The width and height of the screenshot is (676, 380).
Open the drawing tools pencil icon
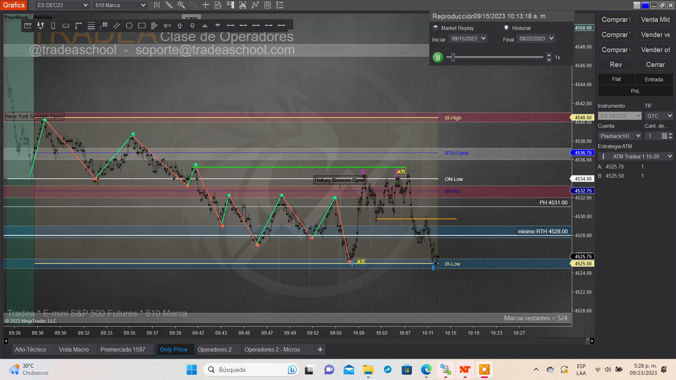169,5
